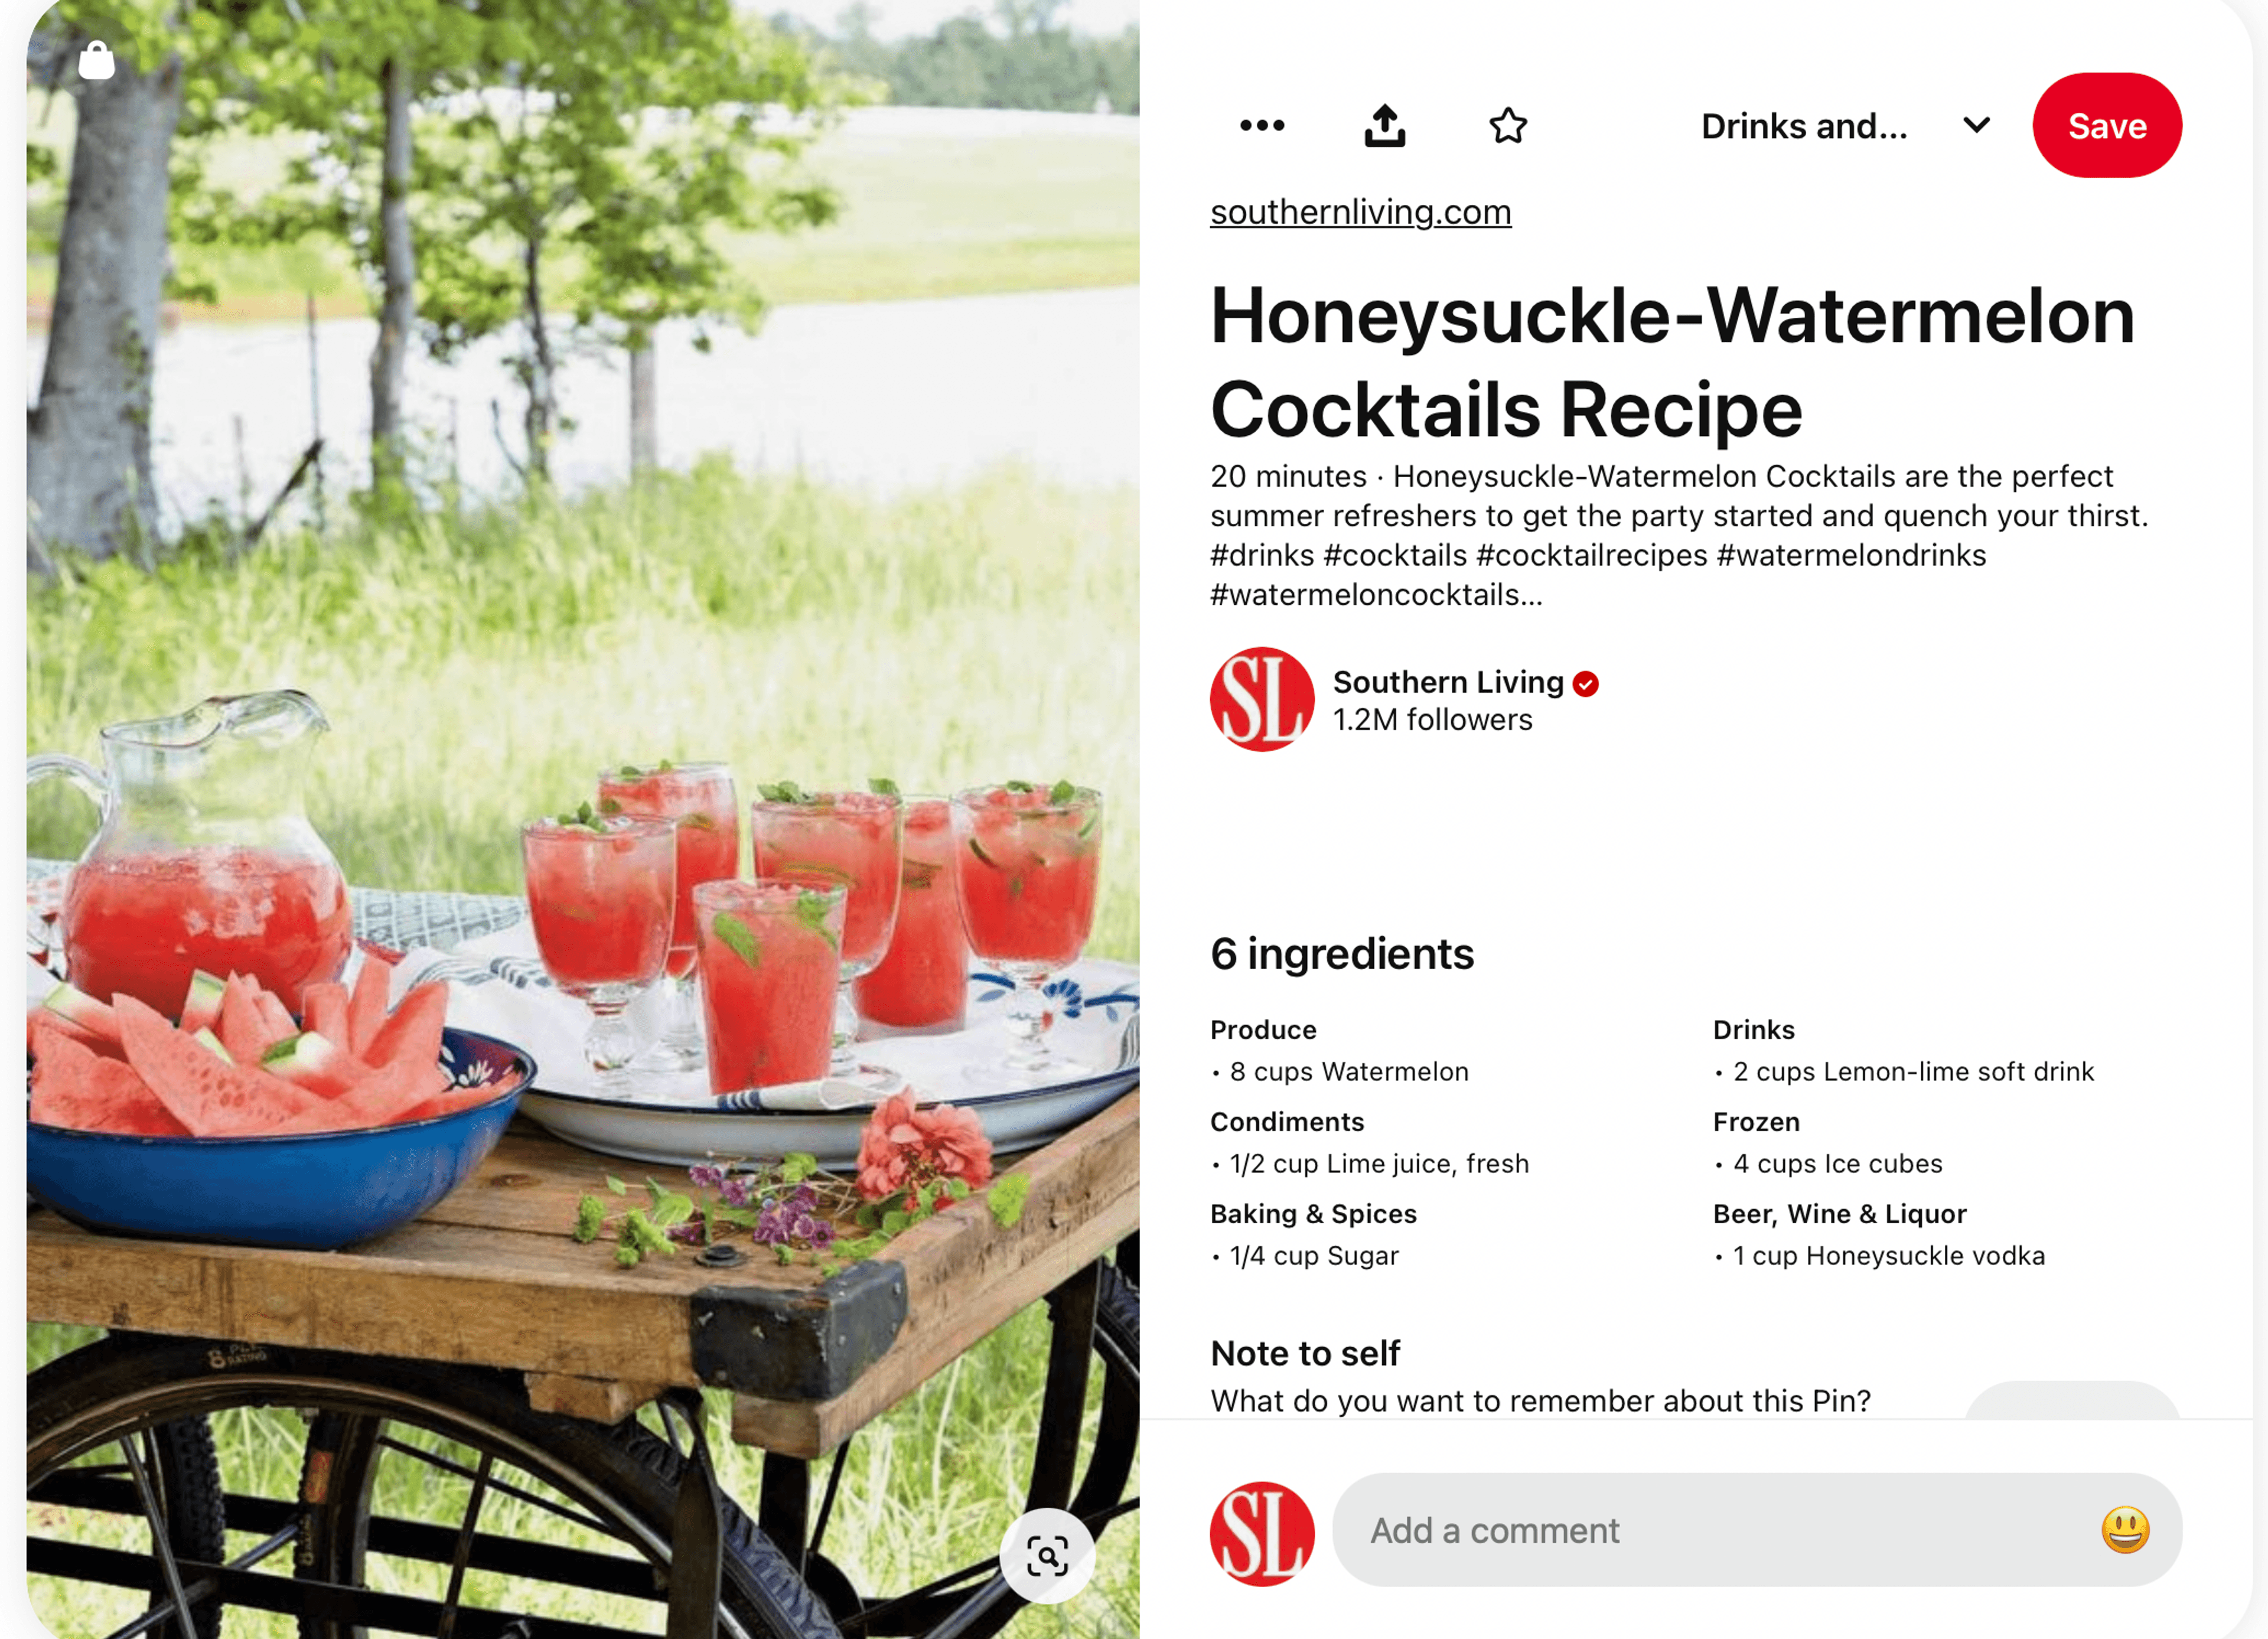Click the watermelon cocktails pin image
Image resolution: width=2268 pixels, height=1639 pixels.
[x=583, y=820]
